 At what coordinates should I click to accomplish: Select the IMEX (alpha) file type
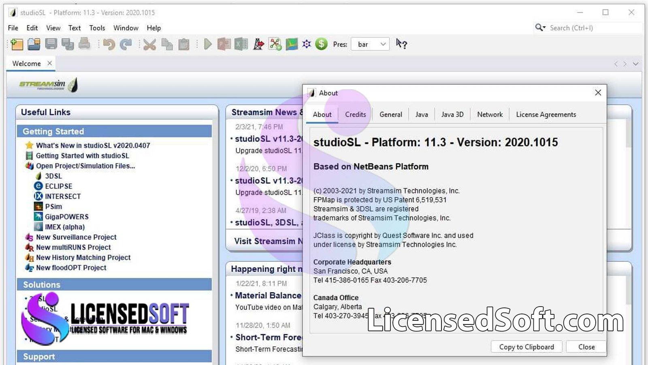(x=65, y=227)
